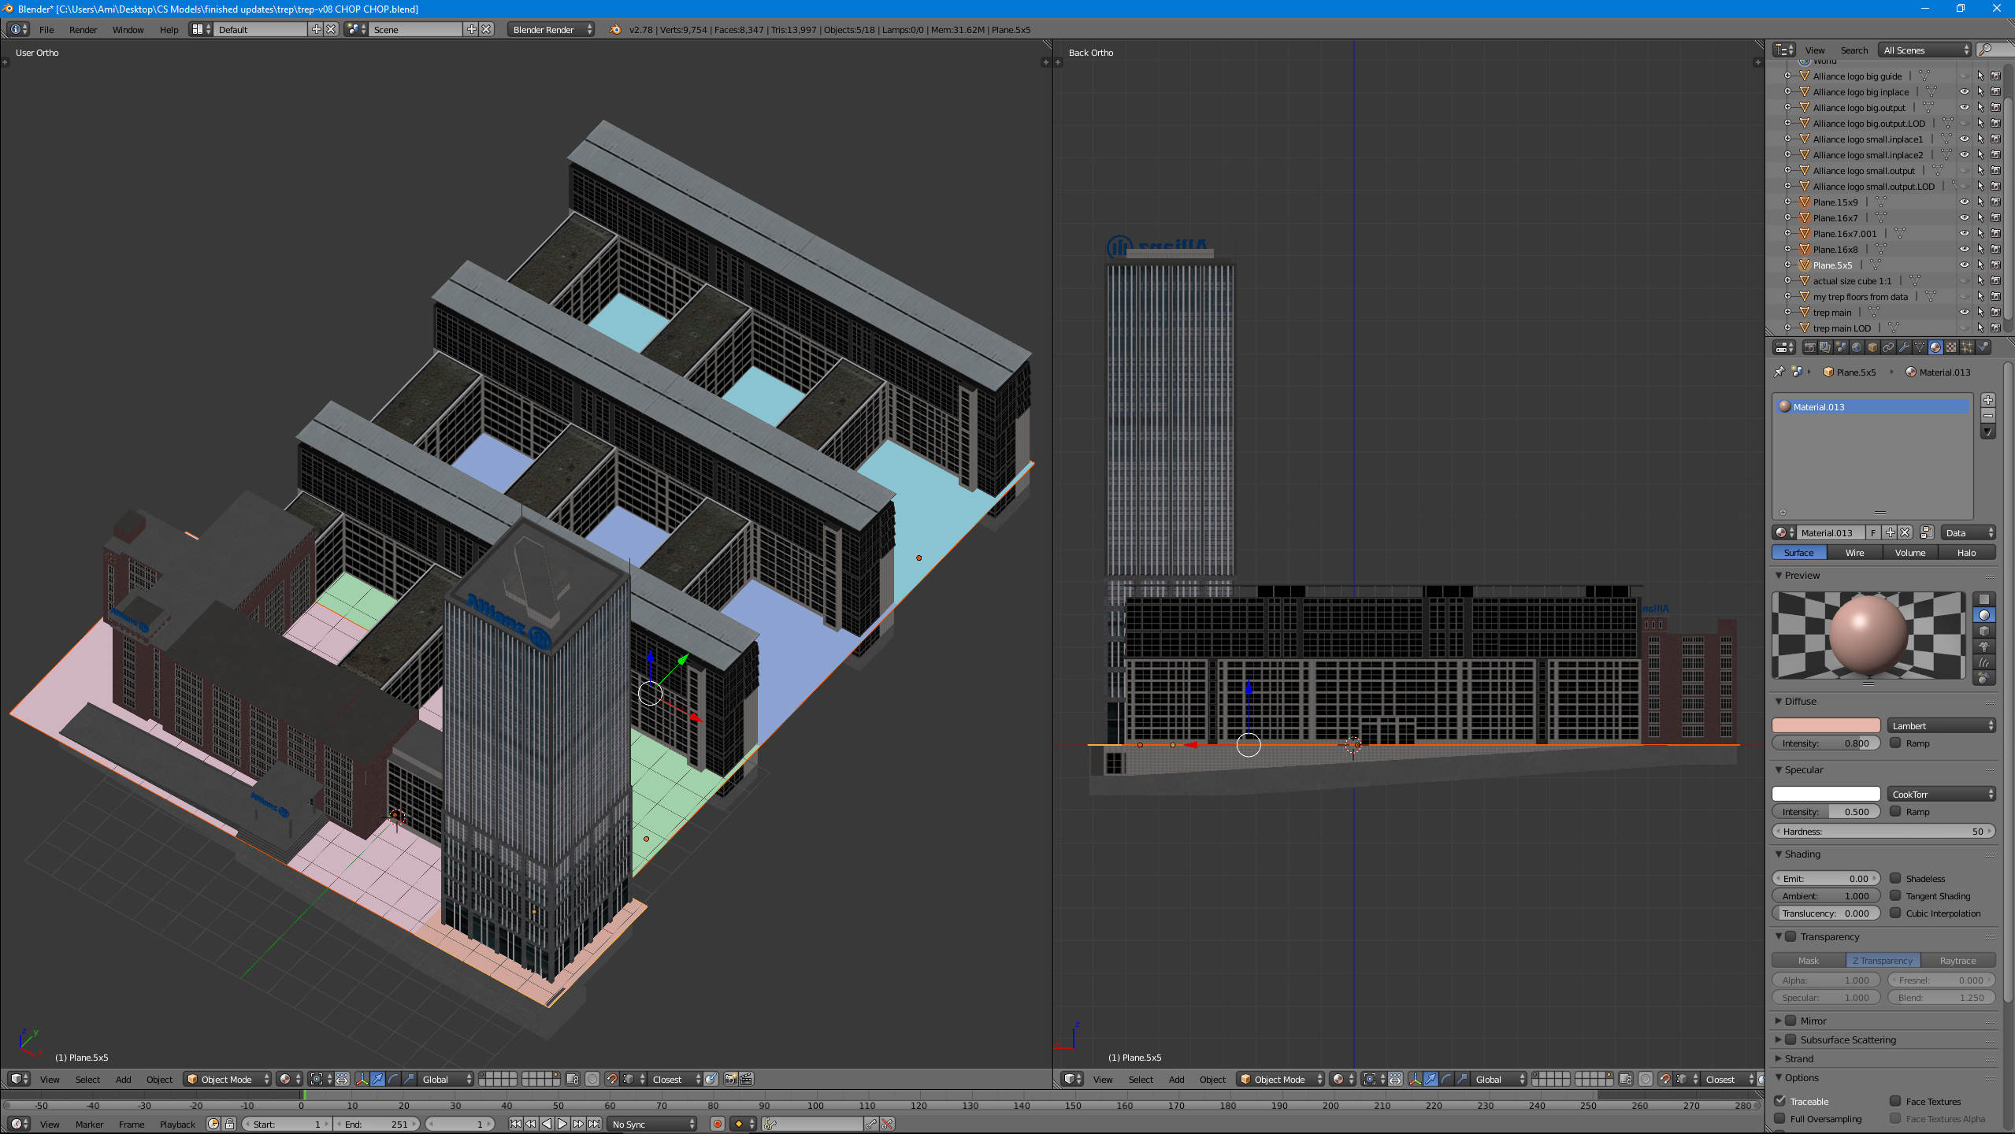Open the Lambert diffuse shader dropdown
This screenshot has width=2015, height=1134.
coord(1941,725)
